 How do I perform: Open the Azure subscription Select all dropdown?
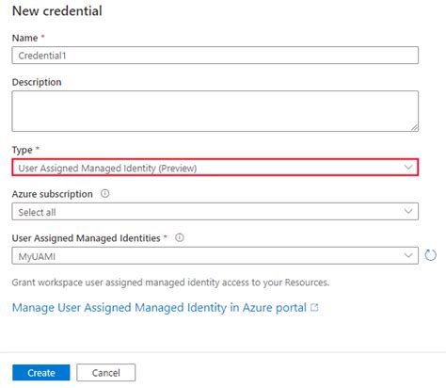(x=215, y=212)
